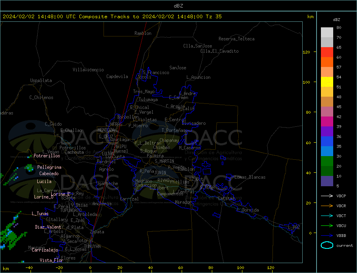Click the white VBCP arrow legend icon

327,196
